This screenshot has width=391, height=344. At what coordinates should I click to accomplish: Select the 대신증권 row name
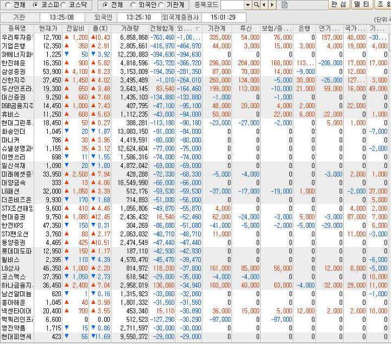(x=14, y=97)
